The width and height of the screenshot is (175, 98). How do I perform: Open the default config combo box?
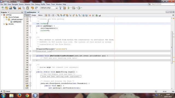click(49, 8)
